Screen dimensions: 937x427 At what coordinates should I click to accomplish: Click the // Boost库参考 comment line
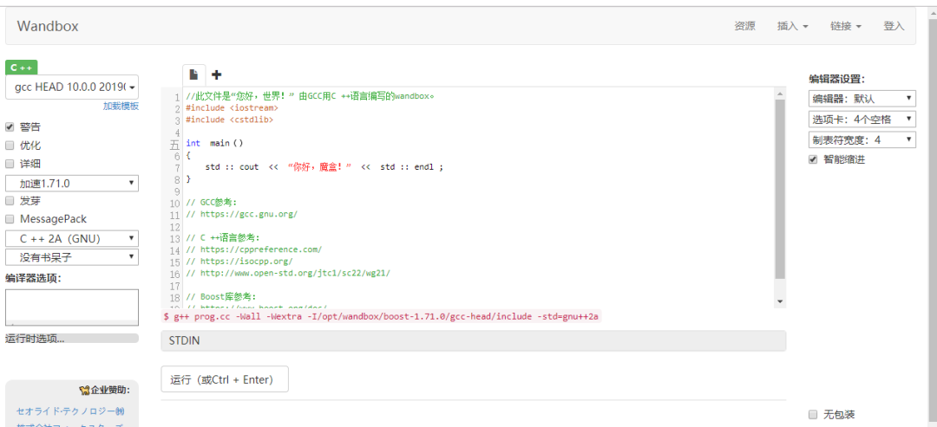pyautogui.click(x=220, y=296)
